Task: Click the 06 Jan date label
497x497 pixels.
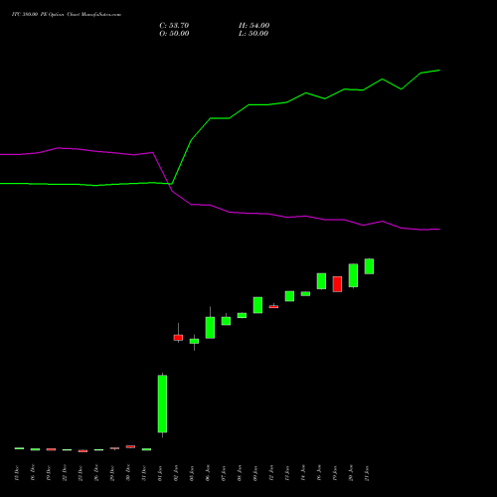Action: [208, 473]
